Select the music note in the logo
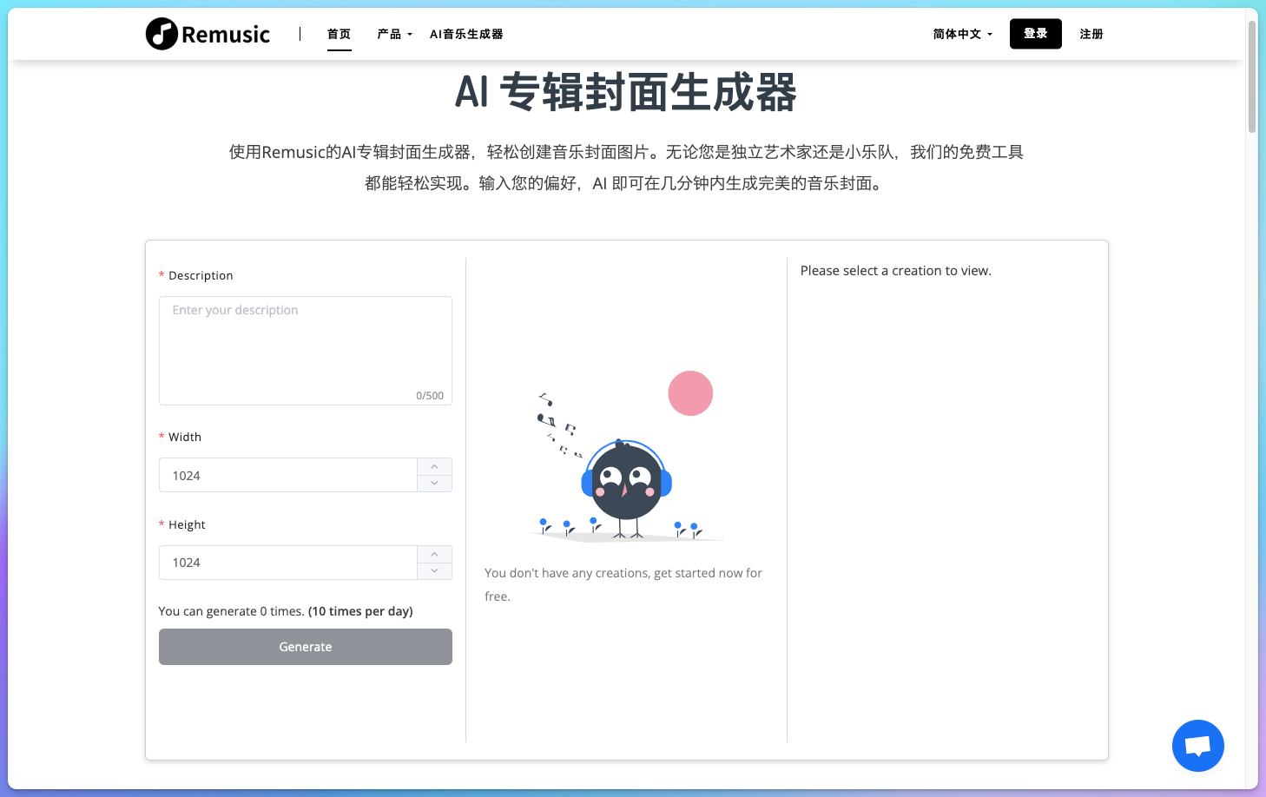The image size is (1266, 797). tap(158, 33)
